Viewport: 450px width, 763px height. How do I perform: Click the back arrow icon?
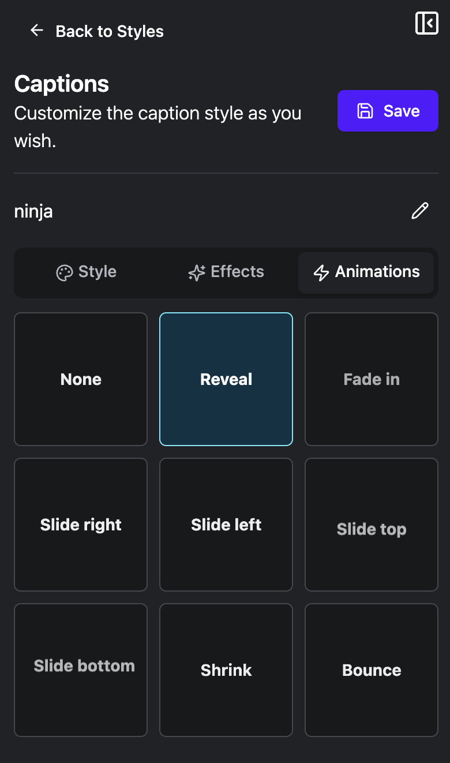(37, 30)
